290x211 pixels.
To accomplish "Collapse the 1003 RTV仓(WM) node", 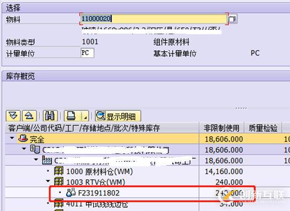I will pyautogui.click(x=48, y=181).
